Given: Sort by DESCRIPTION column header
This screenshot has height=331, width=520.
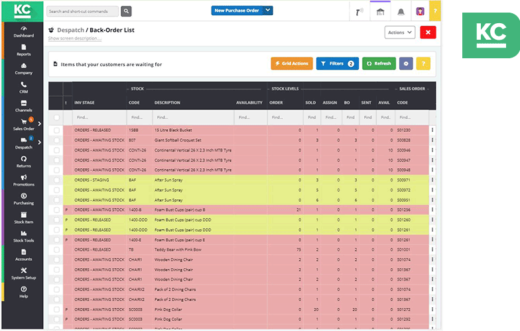Looking at the screenshot, I should (x=167, y=103).
